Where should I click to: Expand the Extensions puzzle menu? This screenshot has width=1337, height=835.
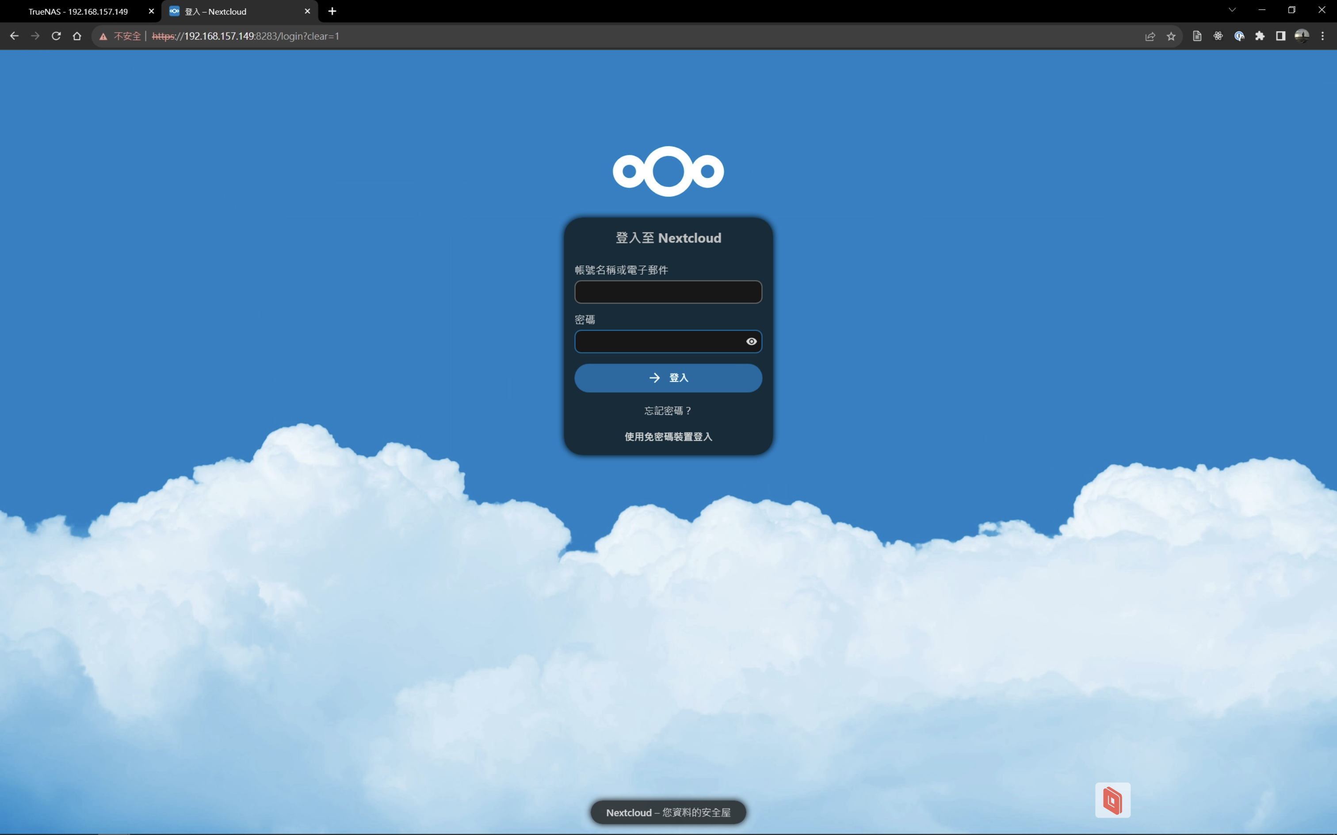click(1260, 36)
